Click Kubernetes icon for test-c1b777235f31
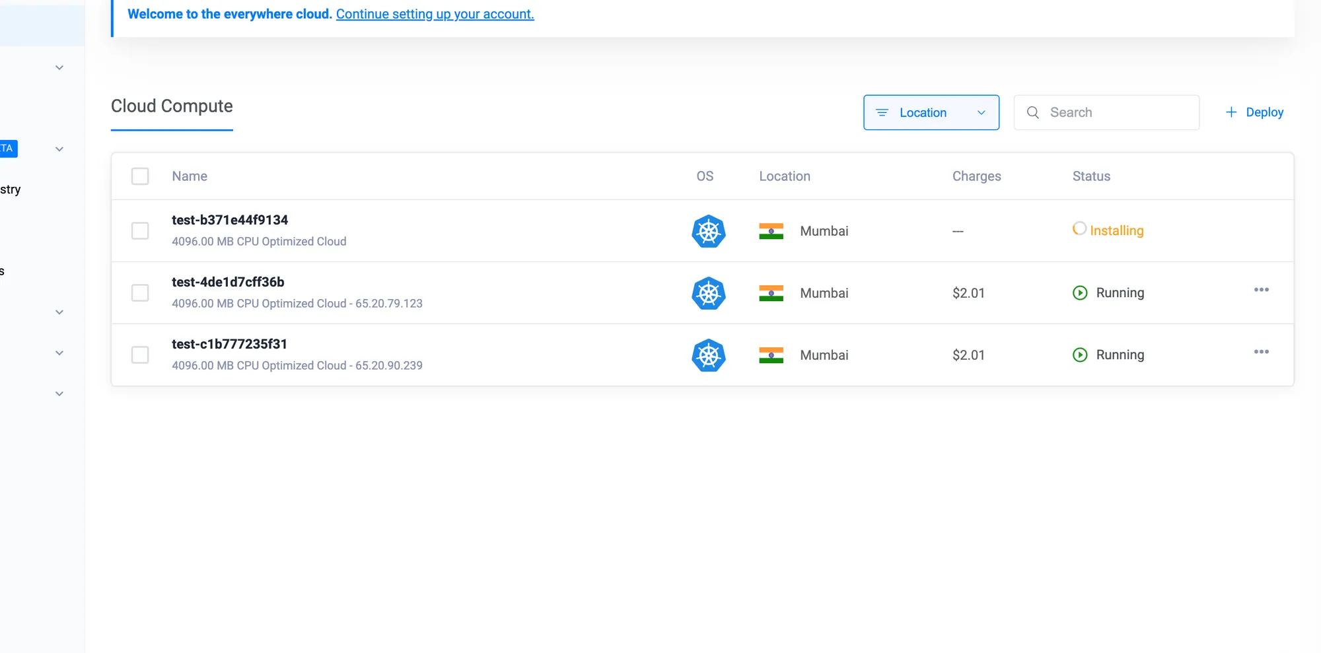Image resolution: width=1321 pixels, height=653 pixels. click(708, 355)
